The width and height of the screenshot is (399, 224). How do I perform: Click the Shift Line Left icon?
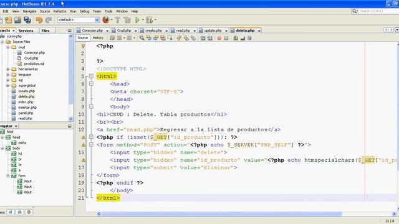pos(203,38)
